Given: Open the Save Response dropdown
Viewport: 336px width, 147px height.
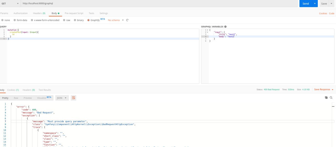Looking at the screenshot, I should tap(324, 90).
